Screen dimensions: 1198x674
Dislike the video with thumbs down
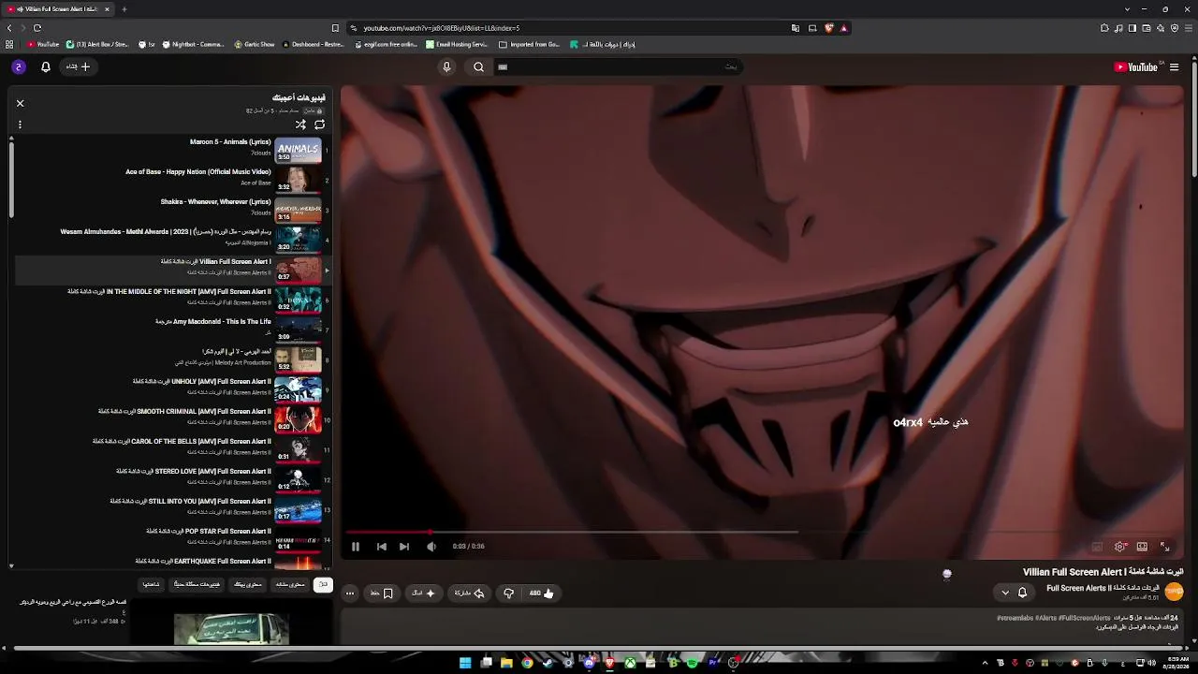(x=508, y=593)
